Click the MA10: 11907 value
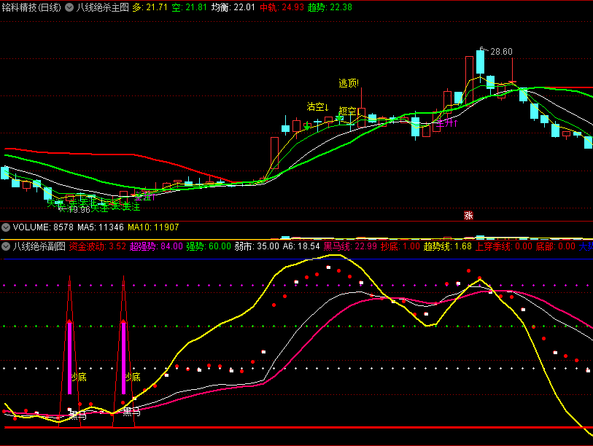The image size is (593, 446). (153, 227)
